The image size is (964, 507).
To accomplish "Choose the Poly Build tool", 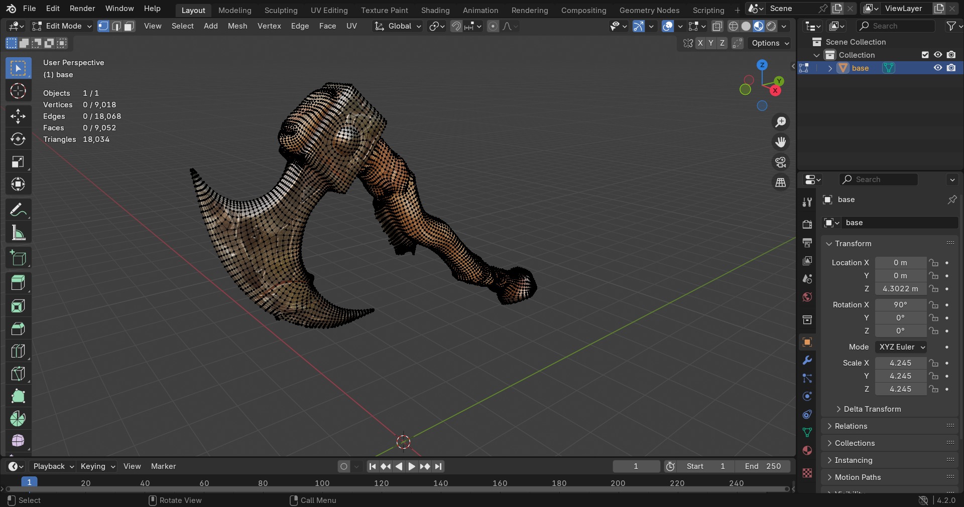I will [18, 396].
